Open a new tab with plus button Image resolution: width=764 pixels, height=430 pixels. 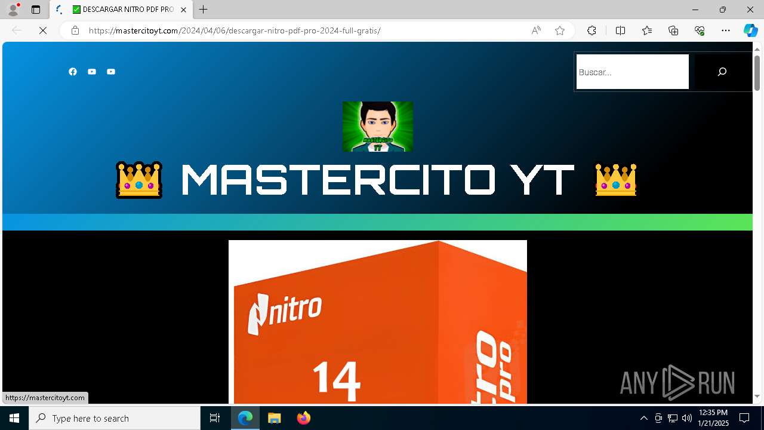(204, 10)
